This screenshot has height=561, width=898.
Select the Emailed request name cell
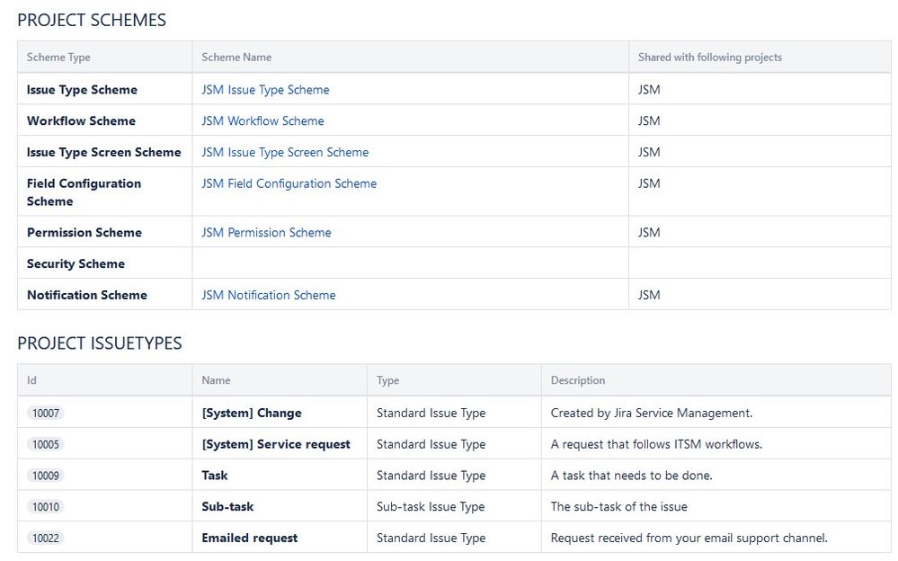pyautogui.click(x=249, y=539)
